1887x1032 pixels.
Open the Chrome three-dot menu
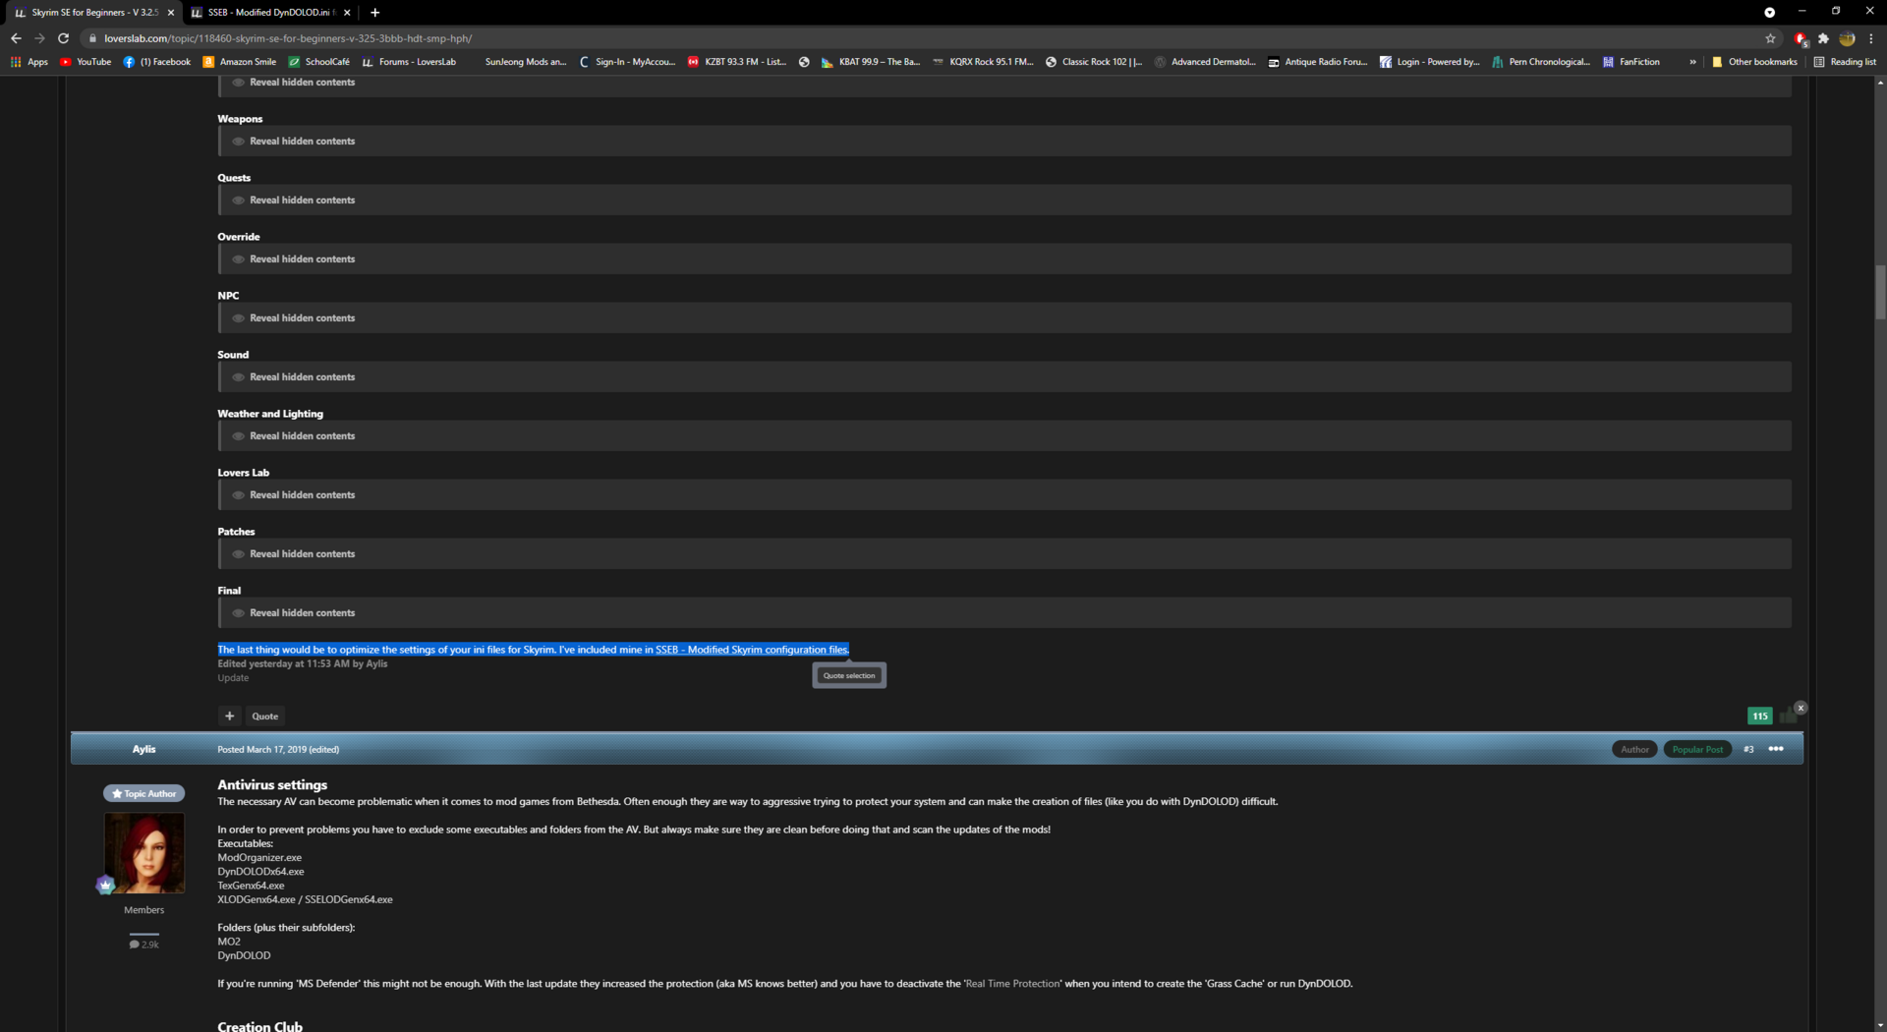coord(1871,38)
